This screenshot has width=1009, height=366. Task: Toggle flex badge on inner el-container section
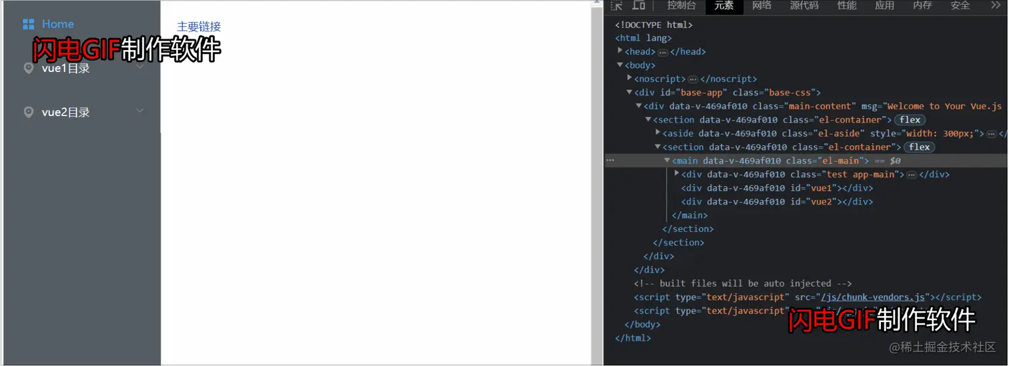click(919, 147)
